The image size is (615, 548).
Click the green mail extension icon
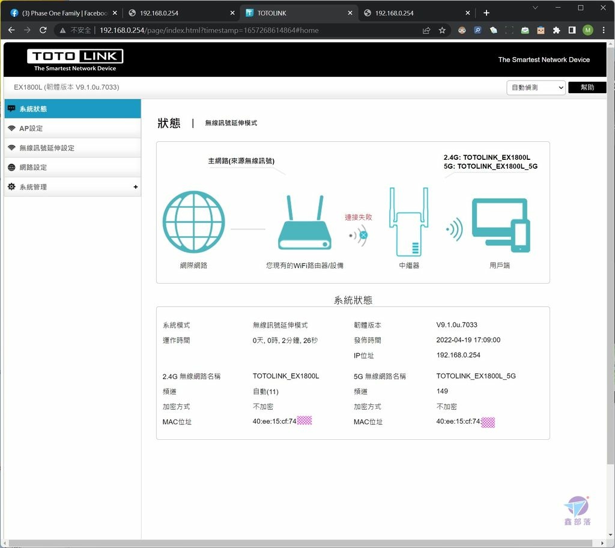pos(525,30)
